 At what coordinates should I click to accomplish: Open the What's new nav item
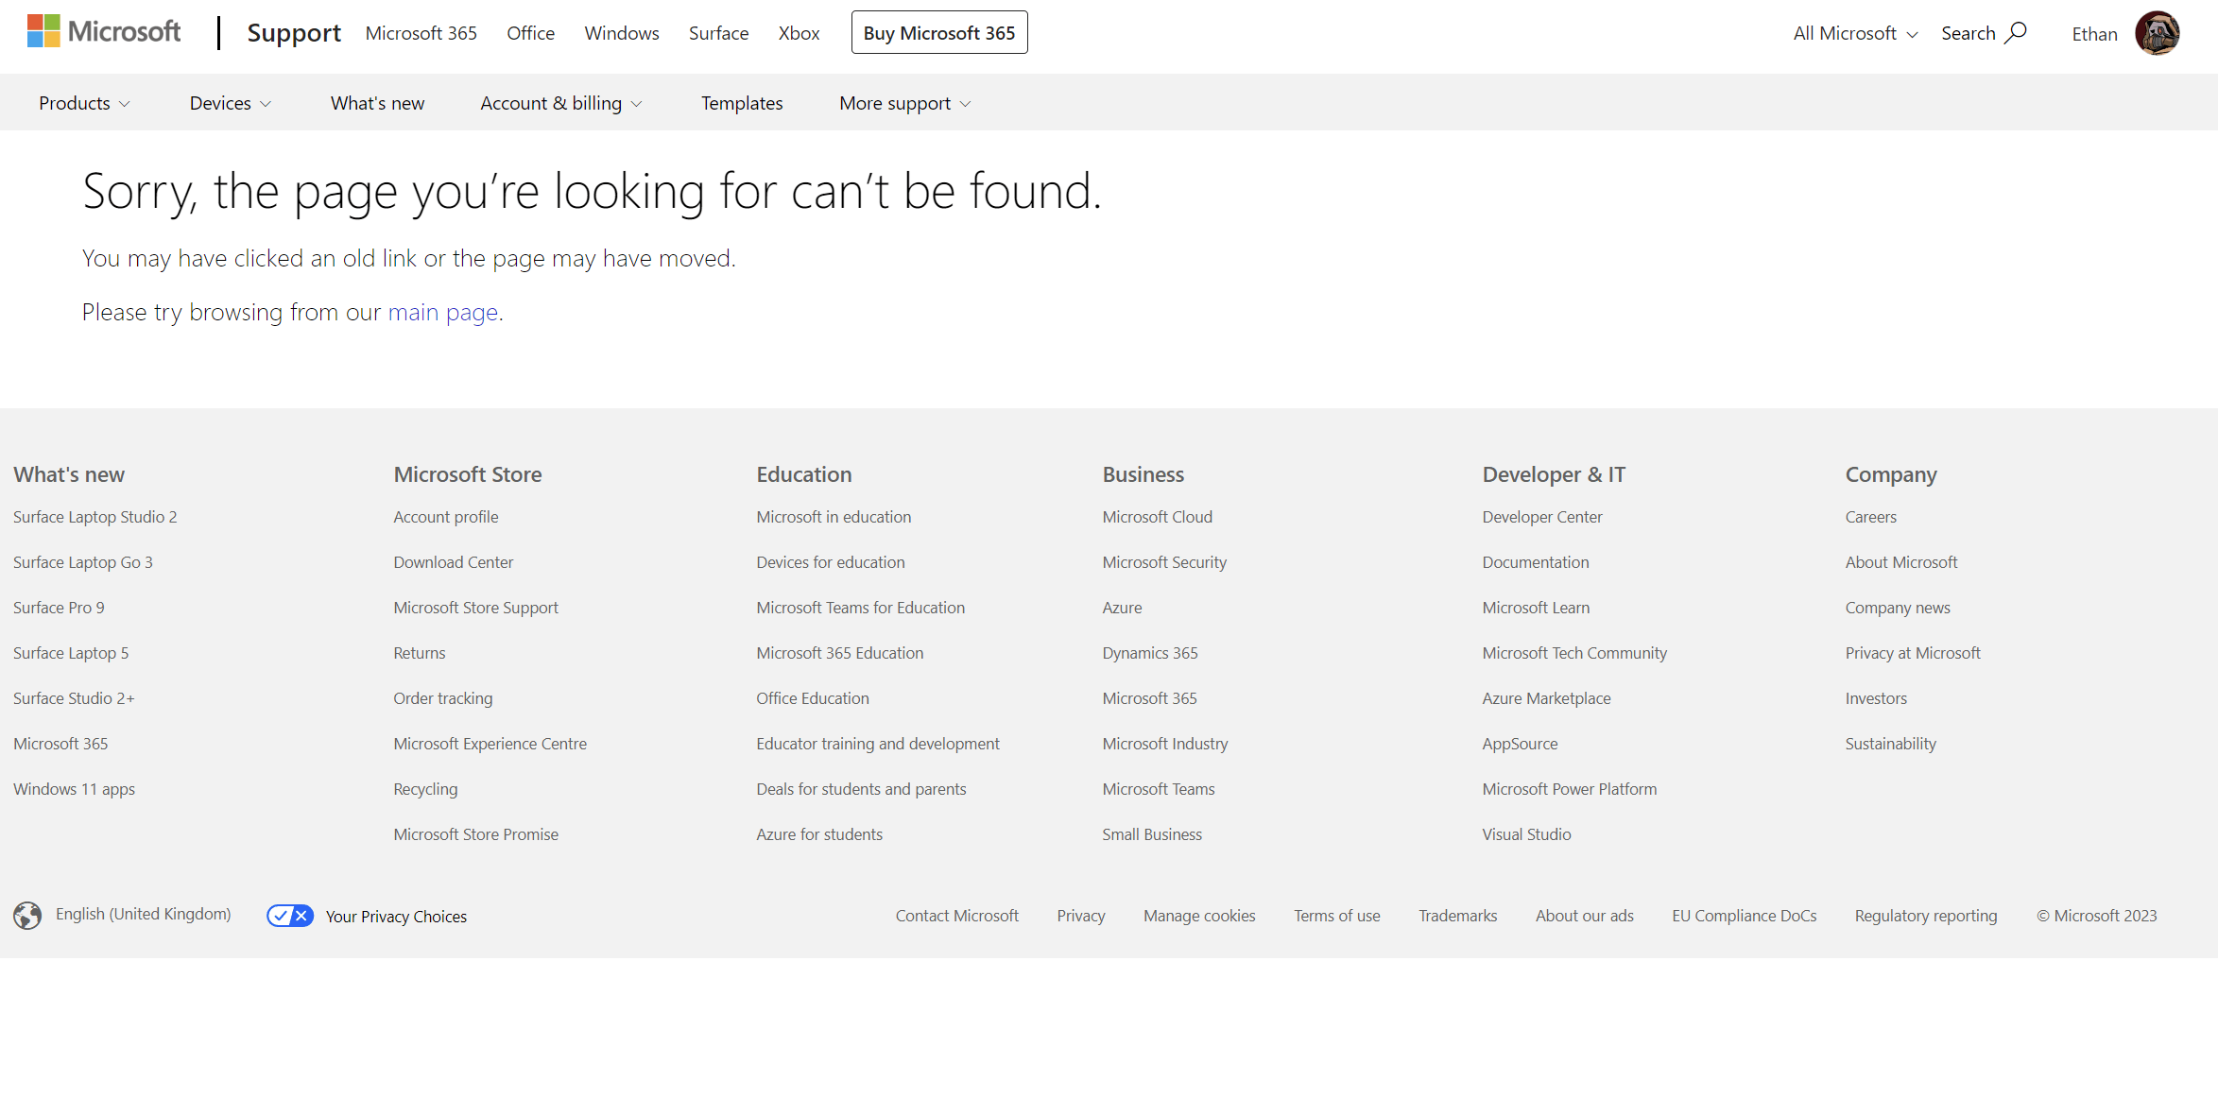pyautogui.click(x=377, y=103)
